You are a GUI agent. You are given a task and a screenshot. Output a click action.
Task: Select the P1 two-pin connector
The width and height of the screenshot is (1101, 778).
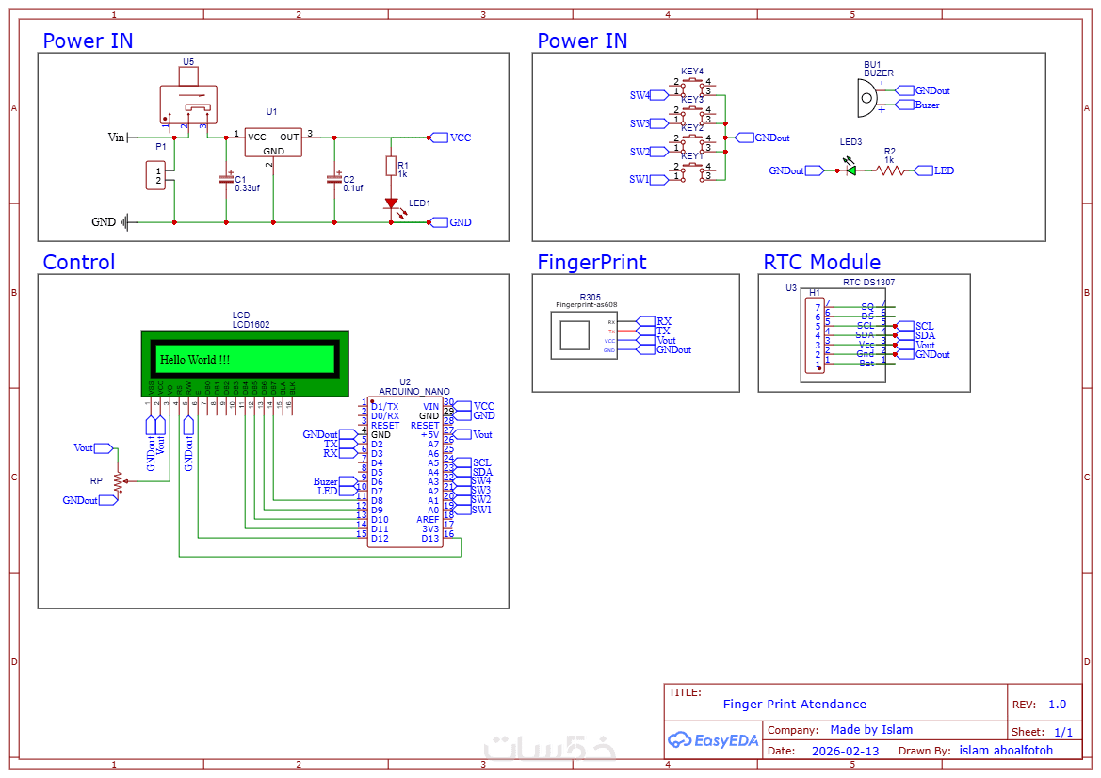156,175
